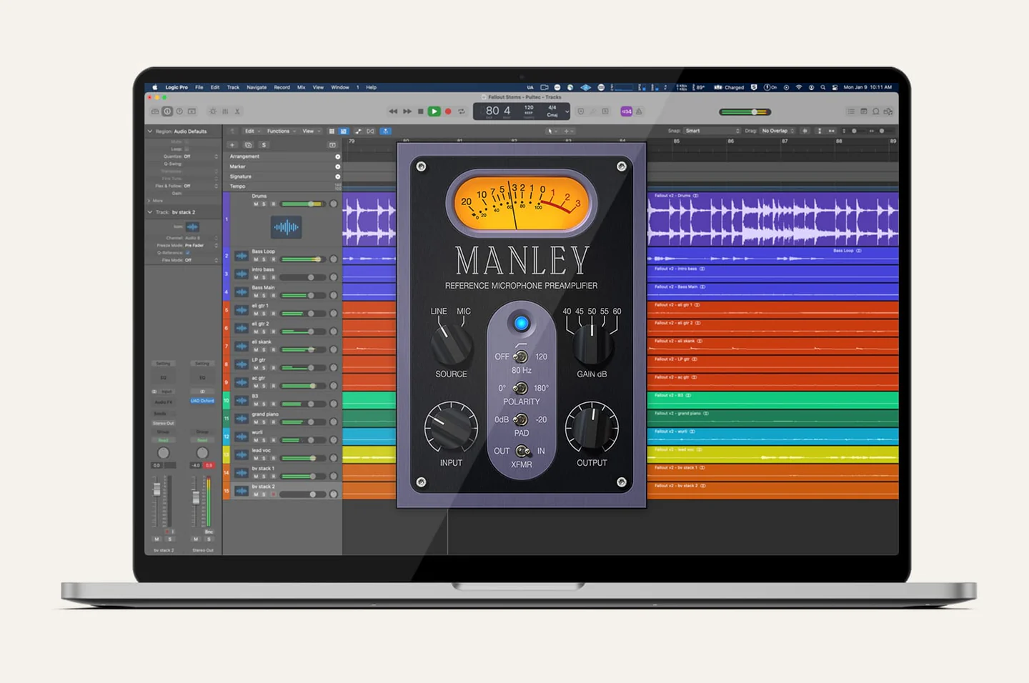Solo the Bass Loop track
The image size is (1029, 683).
tap(264, 259)
